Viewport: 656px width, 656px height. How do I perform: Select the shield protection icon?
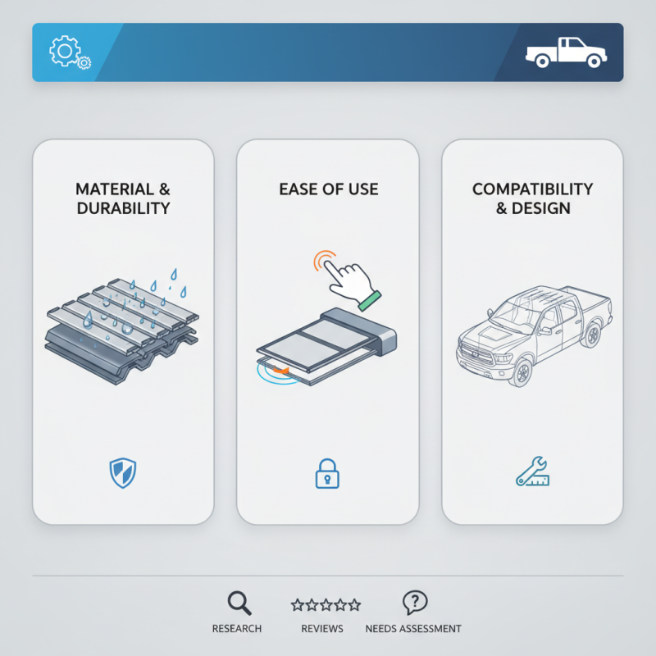click(x=122, y=473)
